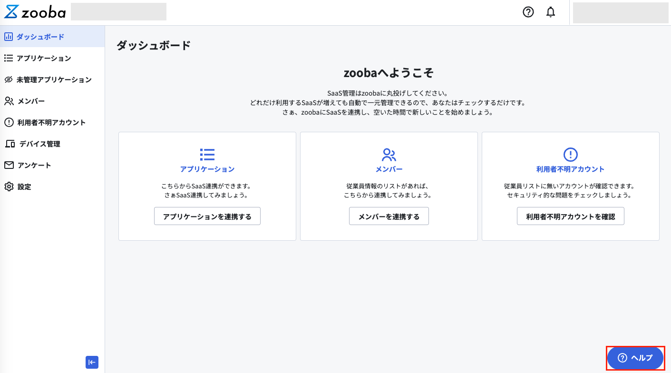Click the exclamation icon beside 利用者不明アカウント in sidebar
The width and height of the screenshot is (671, 373).
(x=9, y=122)
